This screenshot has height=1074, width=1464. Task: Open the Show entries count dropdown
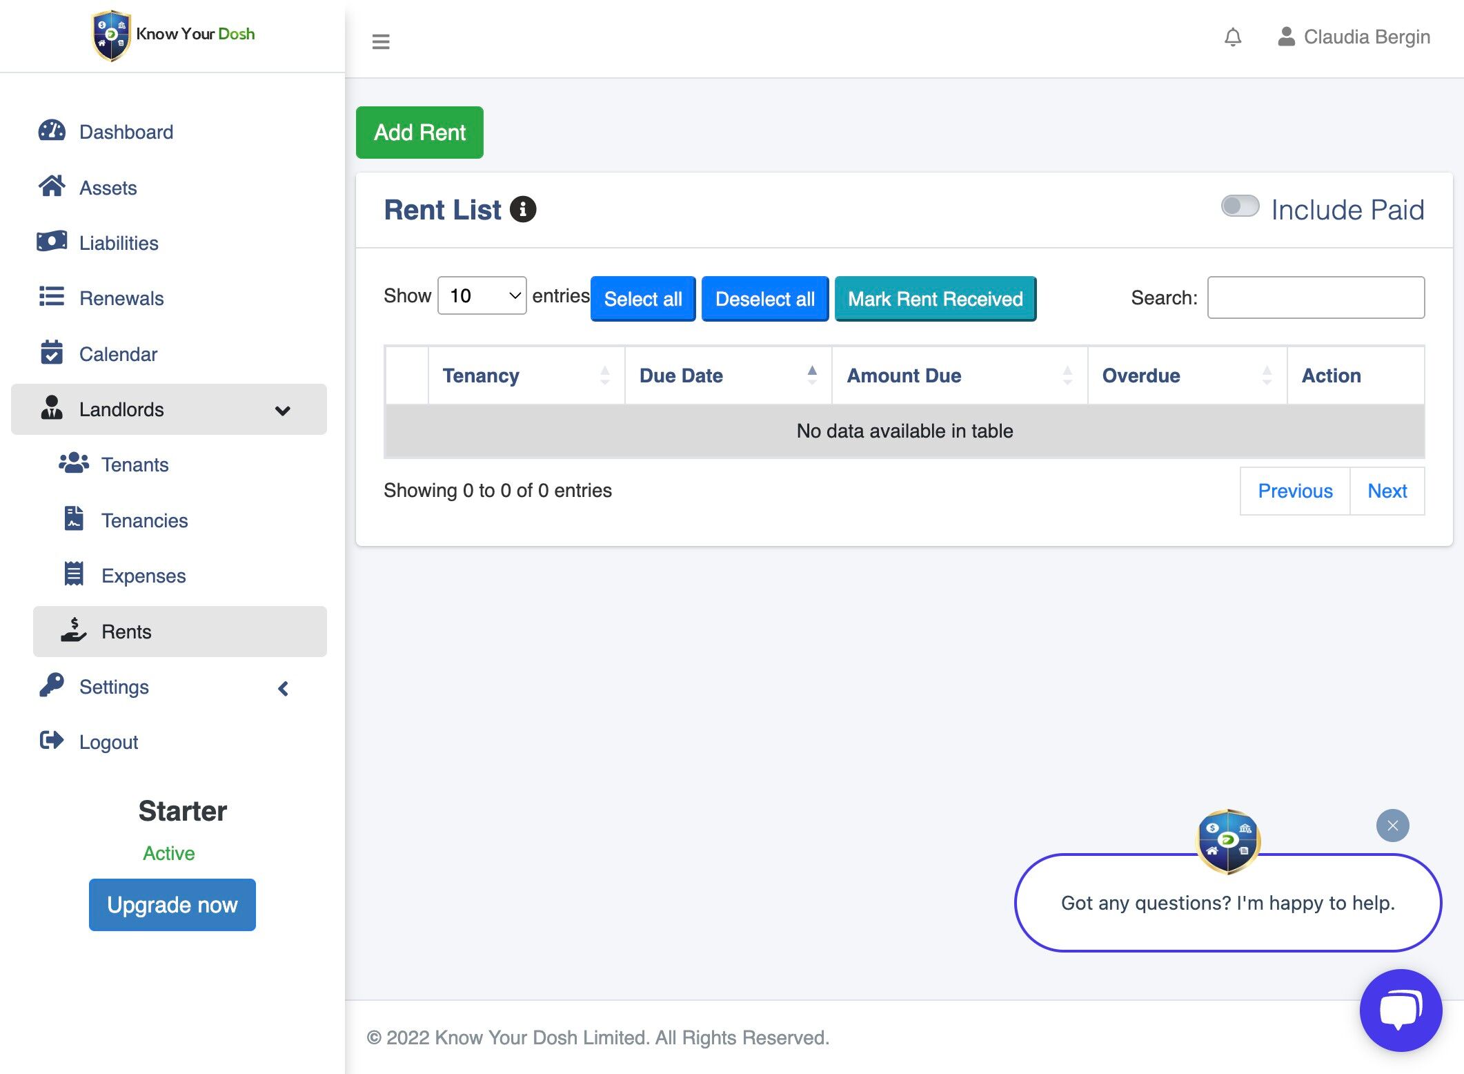(x=482, y=296)
